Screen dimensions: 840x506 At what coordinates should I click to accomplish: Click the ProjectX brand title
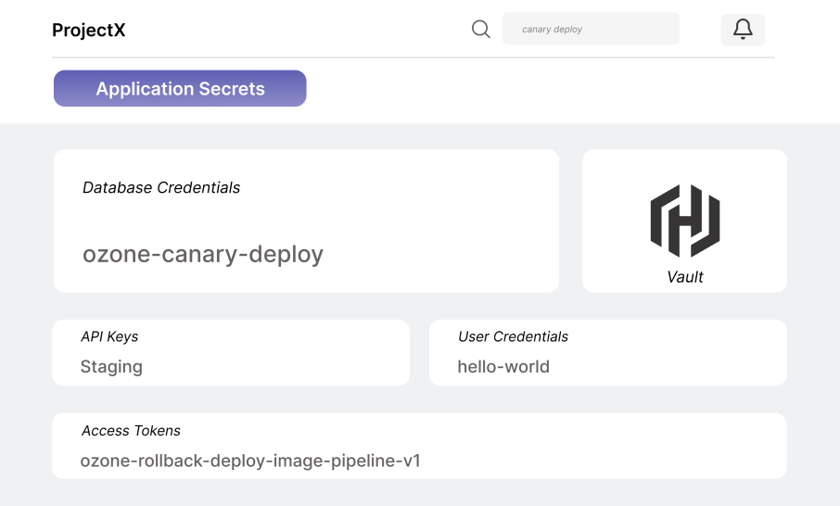point(89,30)
